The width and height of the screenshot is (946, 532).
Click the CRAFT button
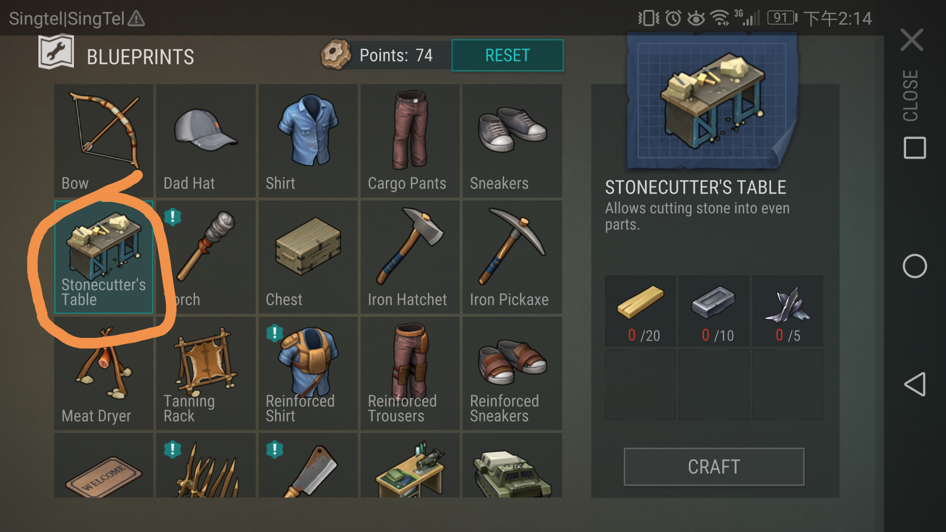(714, 466)
